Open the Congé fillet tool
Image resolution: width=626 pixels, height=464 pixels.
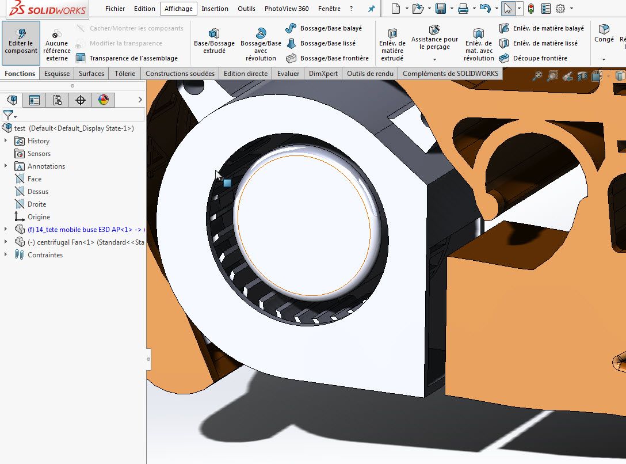click(x=604, y=33)
